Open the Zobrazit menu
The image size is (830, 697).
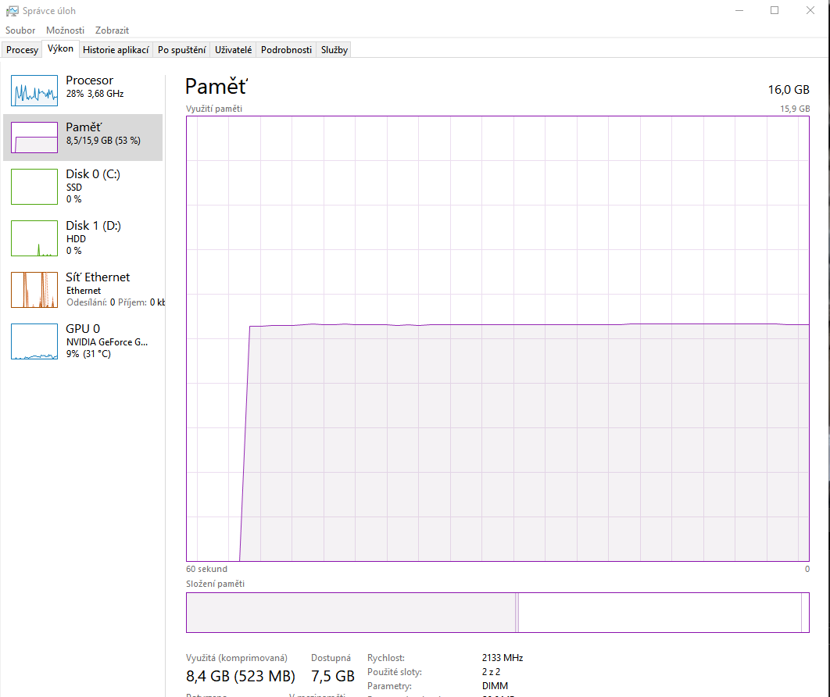pyautogui.click(x=112, y=30)
